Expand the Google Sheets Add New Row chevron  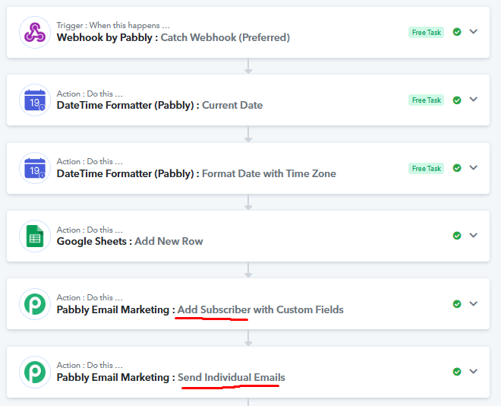coord(474,236)
